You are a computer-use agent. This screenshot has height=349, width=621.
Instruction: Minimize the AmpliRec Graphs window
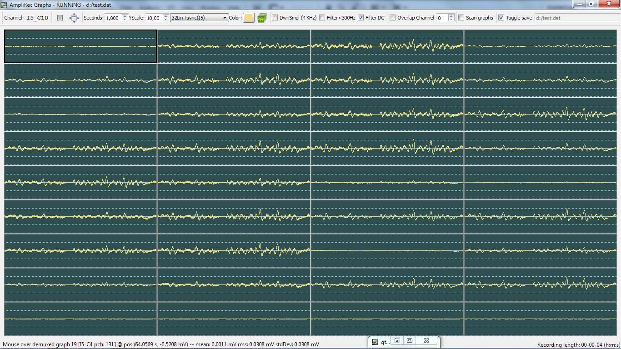tap(579, 4)
